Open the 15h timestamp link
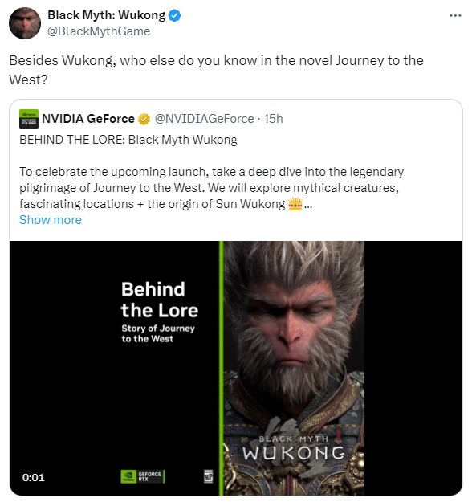This screenshot has height=502, width=472. tap(273, 119)
